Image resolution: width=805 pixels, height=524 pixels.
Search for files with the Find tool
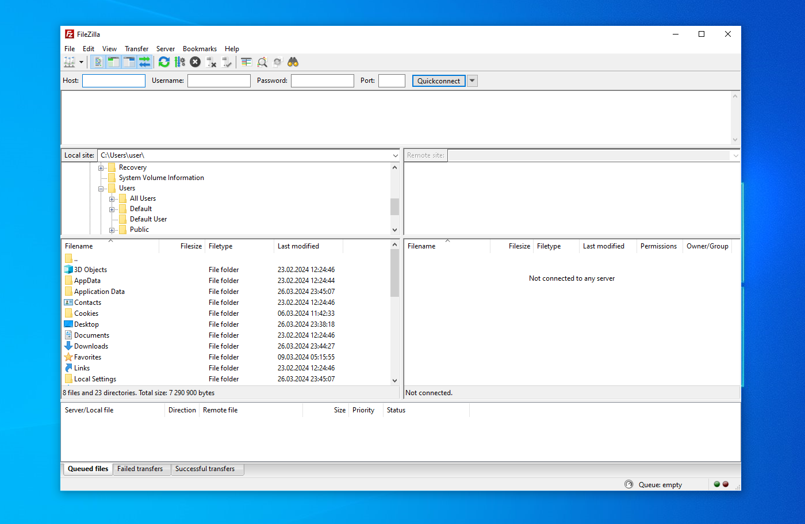pyautogui.click(x=293, y=62)
